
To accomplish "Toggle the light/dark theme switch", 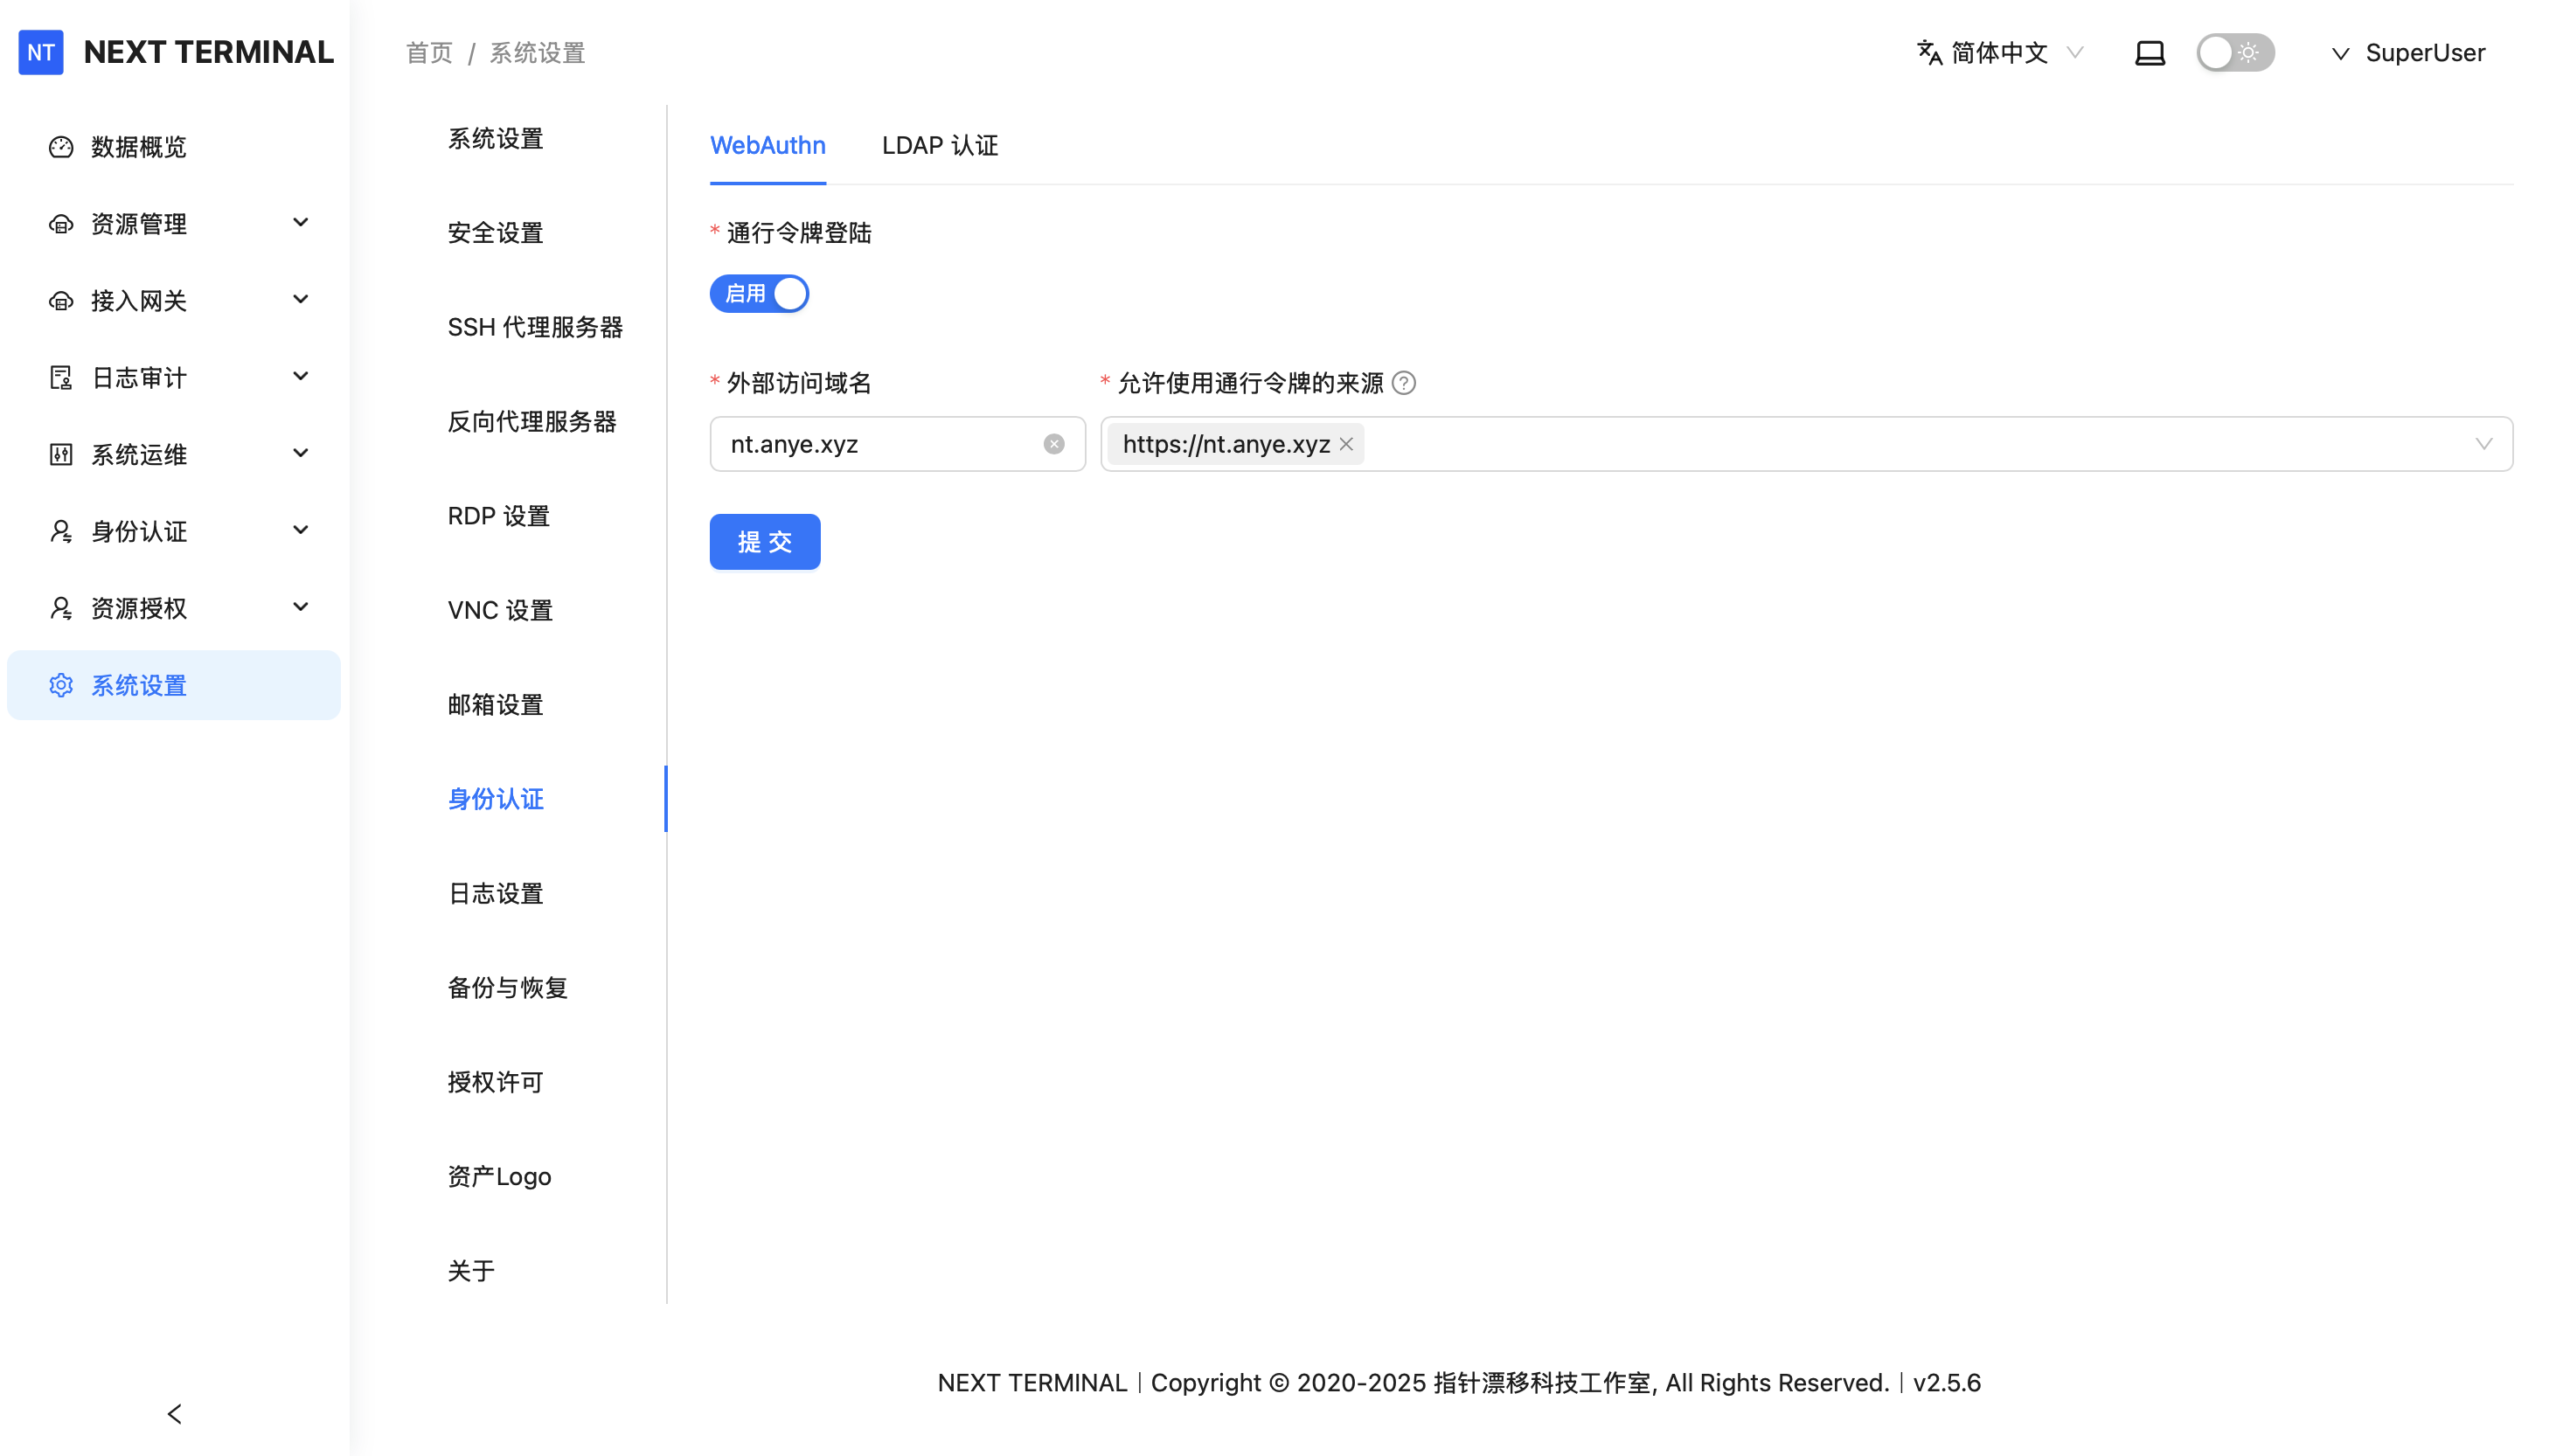I will tap(2234, 53).
